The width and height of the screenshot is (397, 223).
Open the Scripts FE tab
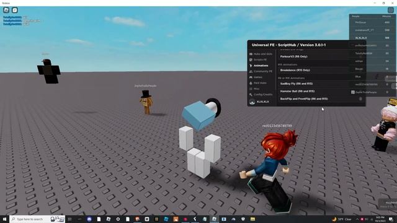(260, 59)
